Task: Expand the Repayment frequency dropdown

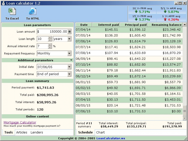Action: [69, 54]
